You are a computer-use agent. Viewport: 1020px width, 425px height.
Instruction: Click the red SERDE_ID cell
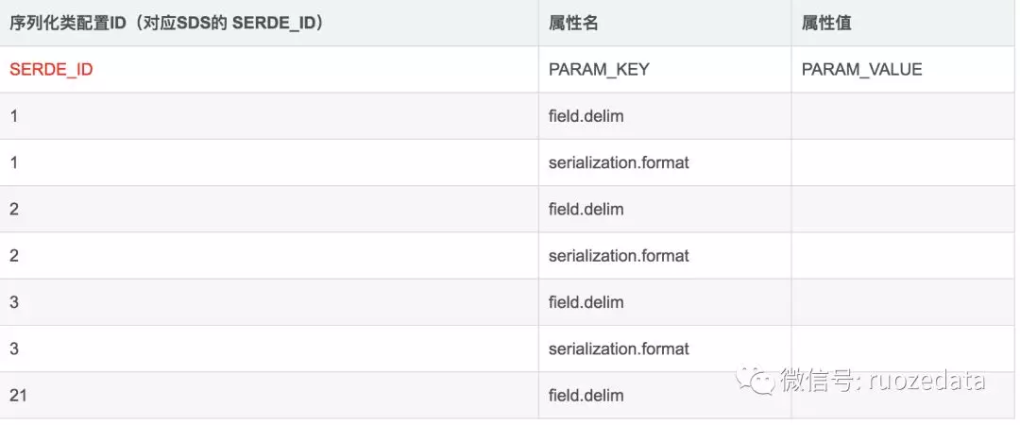(51, 69)
